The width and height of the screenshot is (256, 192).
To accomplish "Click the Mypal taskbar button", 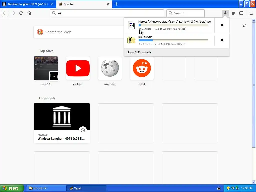I will click(86, 188).
